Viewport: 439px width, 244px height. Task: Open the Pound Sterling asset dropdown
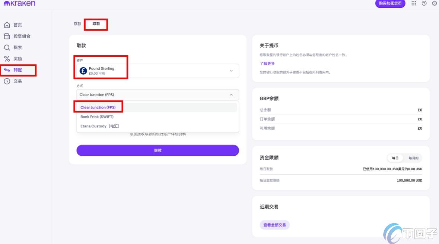(157, 71)
